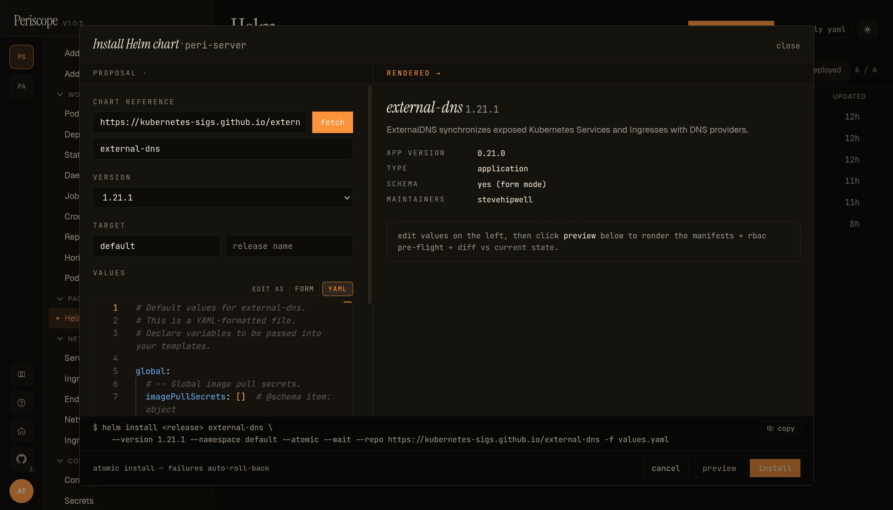
Task: Cancel the helm install
Action: (x=666, y=468)
